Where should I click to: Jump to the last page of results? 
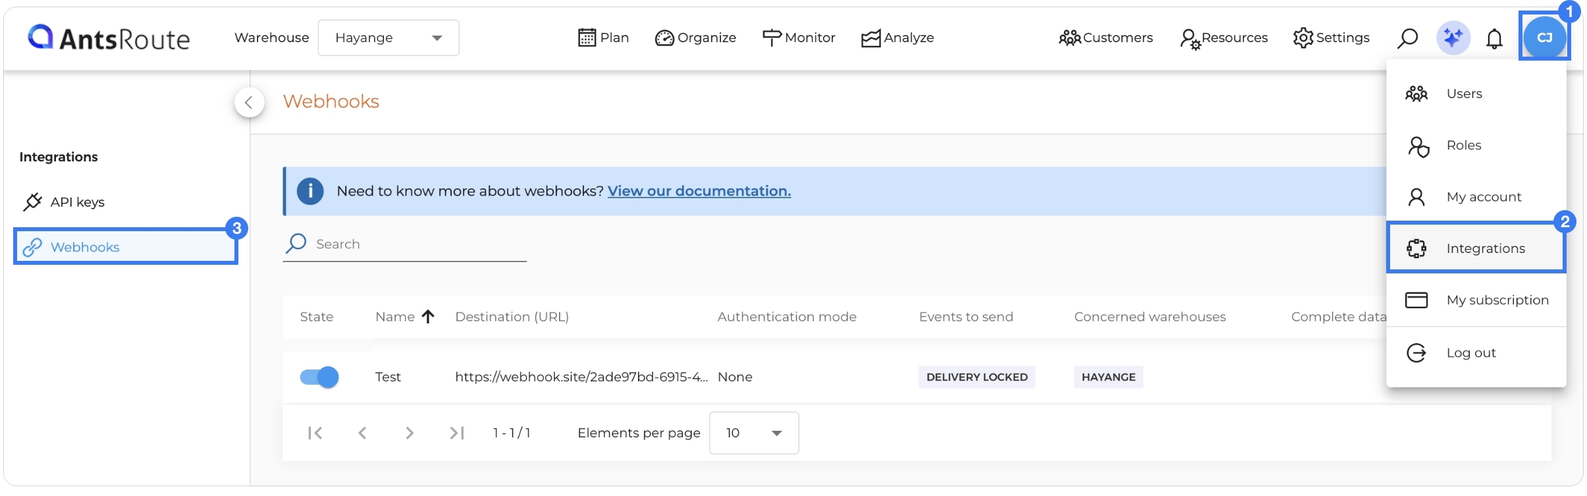pyautogui.click(x=457, y=433)
